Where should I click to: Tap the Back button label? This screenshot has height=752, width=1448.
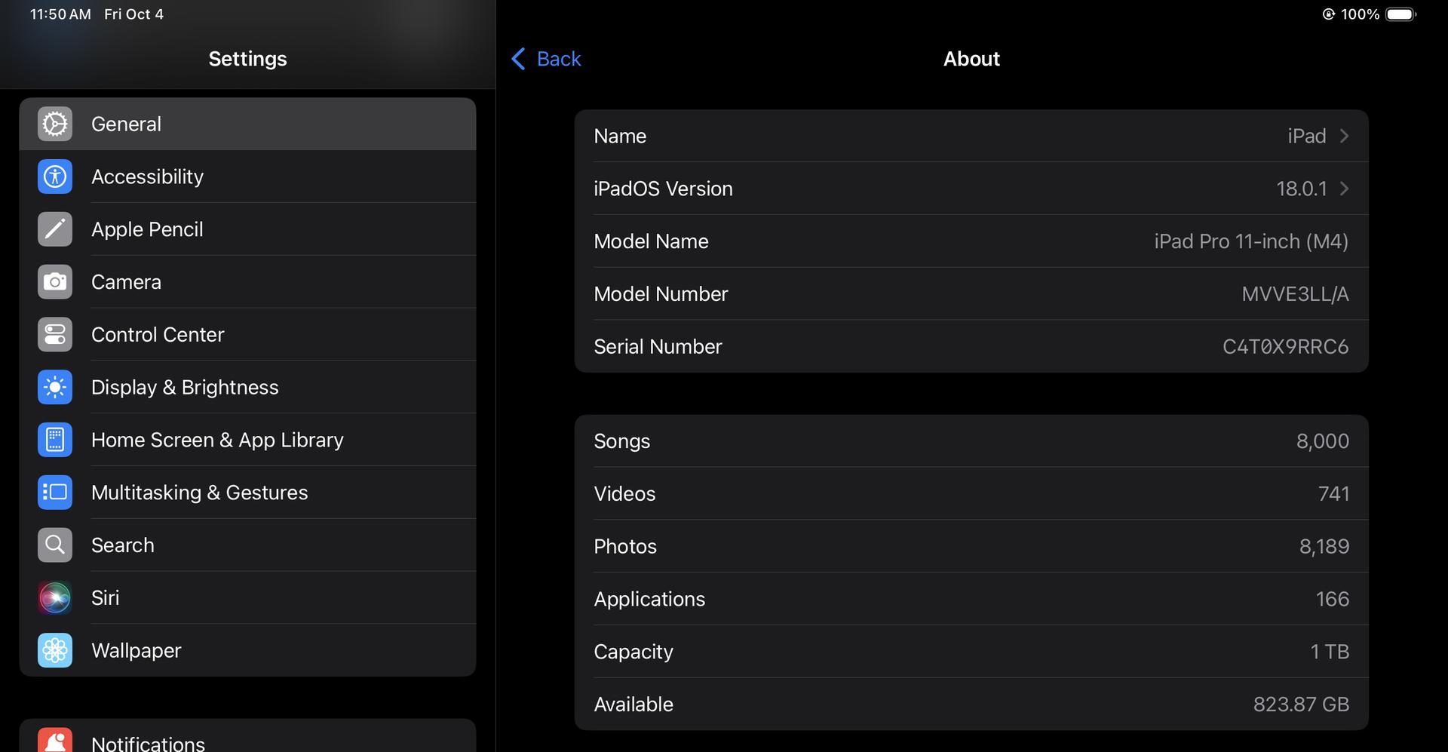[559, 59]
